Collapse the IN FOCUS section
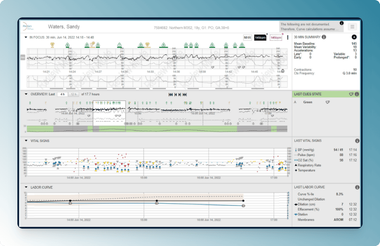The image size is (380, 246). (x=26, y=37)
